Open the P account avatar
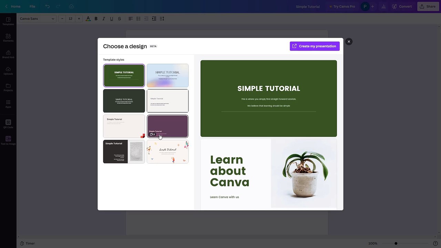Screen dimensions: 441x248 (x=365, y=7)
